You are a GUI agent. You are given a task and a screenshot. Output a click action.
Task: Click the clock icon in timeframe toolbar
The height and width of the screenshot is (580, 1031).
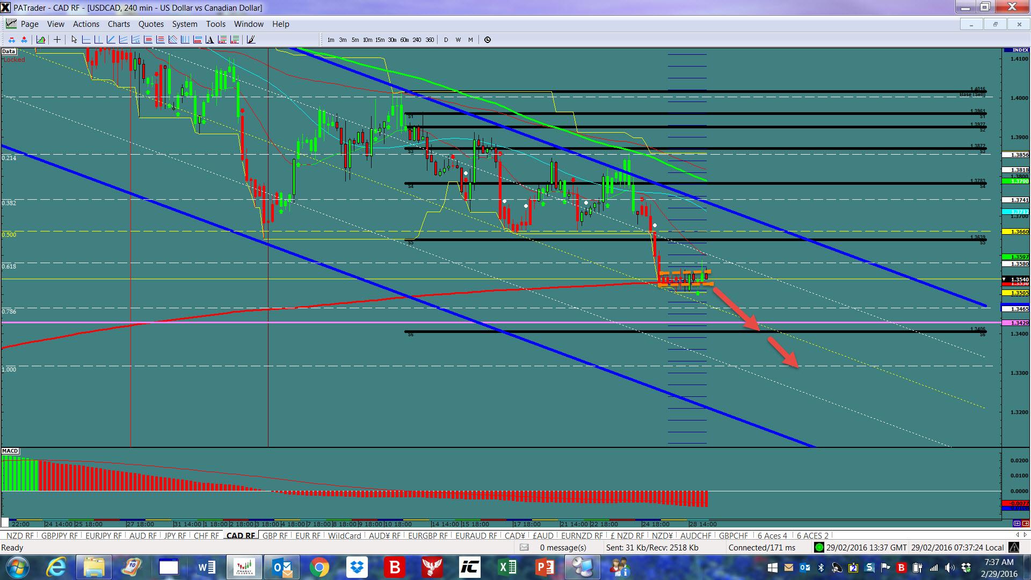pyautogui.click(x=488, y=40)
